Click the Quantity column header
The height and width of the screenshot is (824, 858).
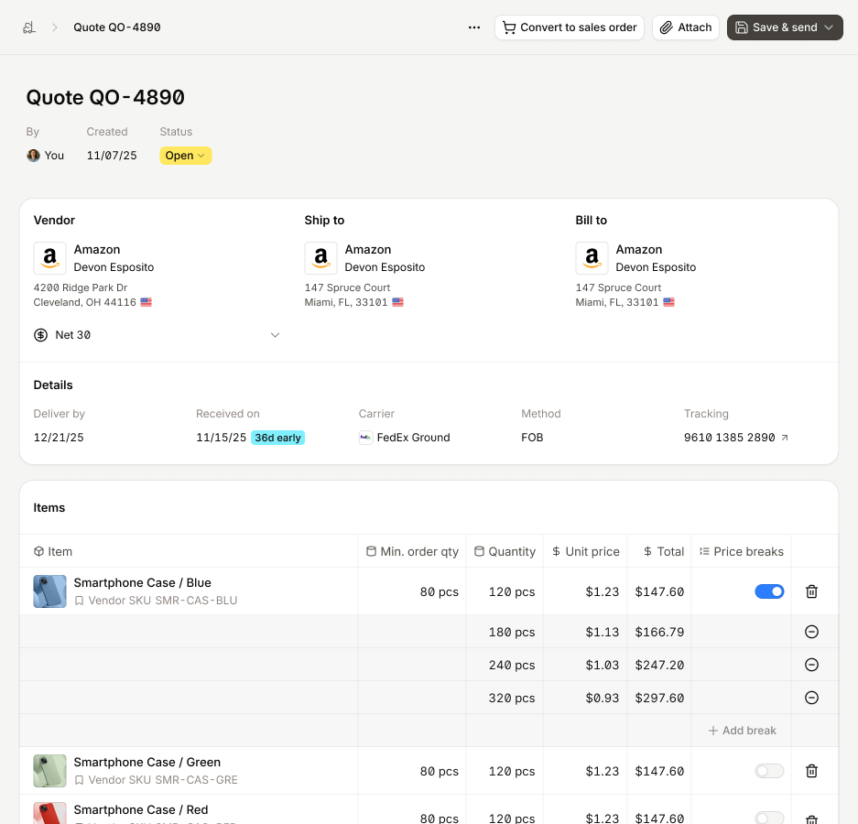coord(505,551)
